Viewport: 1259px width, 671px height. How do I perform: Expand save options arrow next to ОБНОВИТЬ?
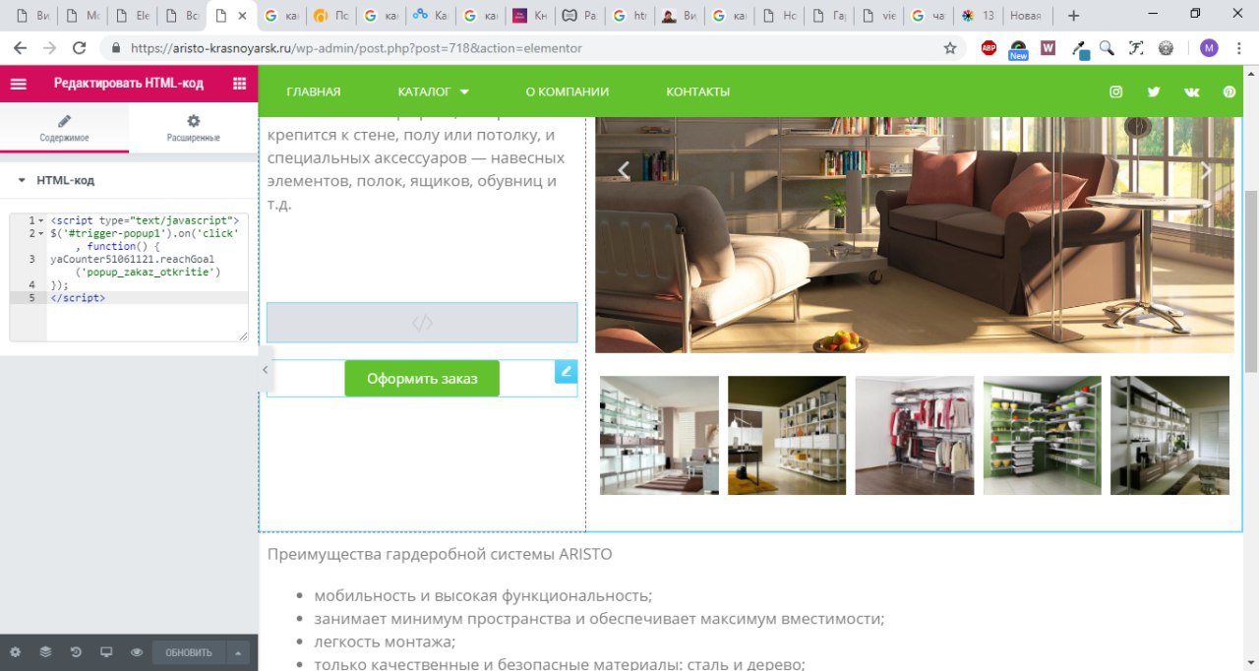[238, 652]
